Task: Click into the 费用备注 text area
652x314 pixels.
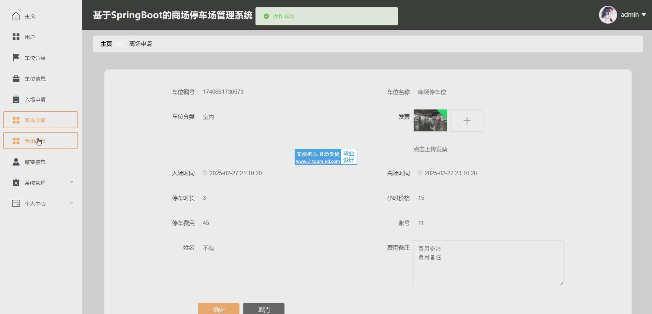Action: (x=488, y=262)
